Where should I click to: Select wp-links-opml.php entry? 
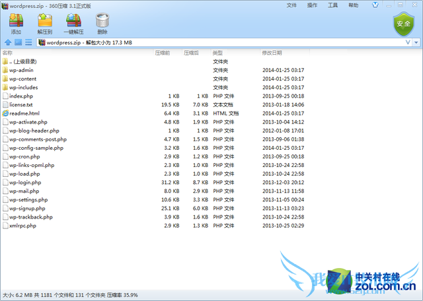32,165
